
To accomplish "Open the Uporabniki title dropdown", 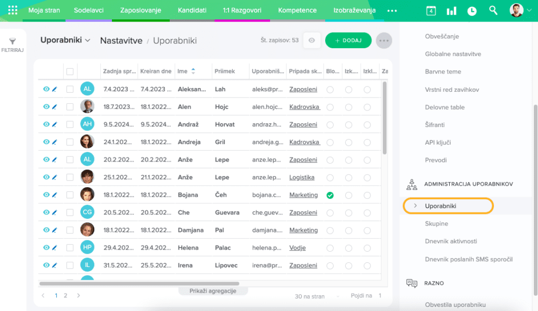I will 65,40.
